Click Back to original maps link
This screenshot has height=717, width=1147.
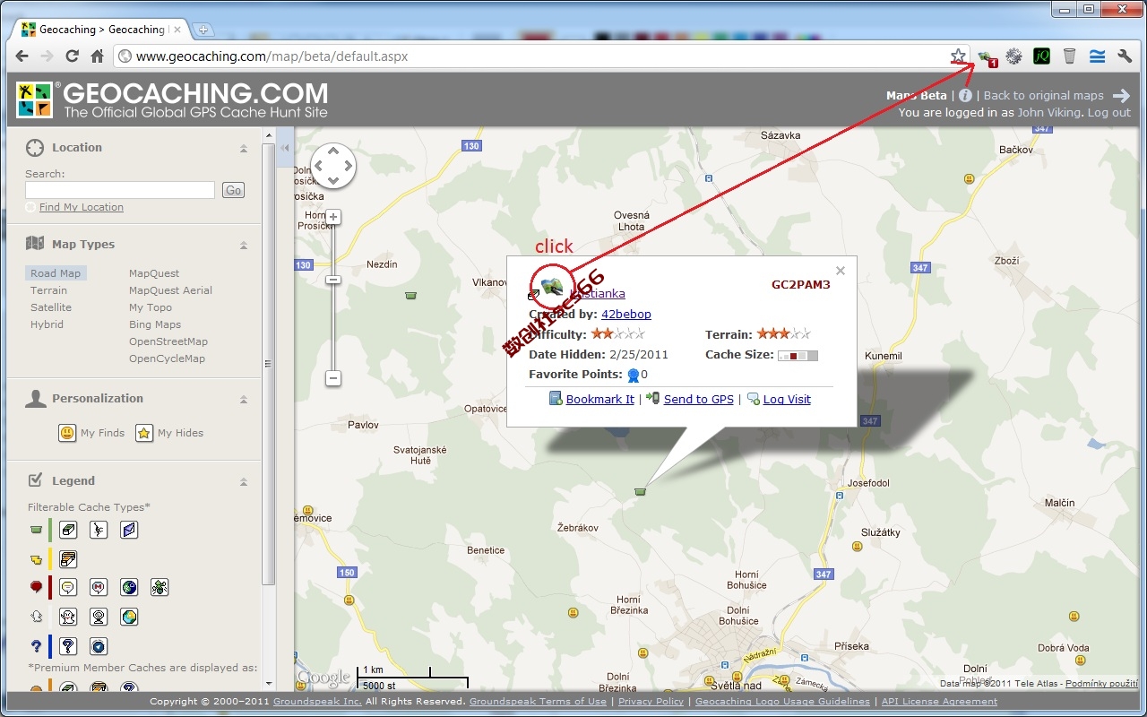[1043, 96]
